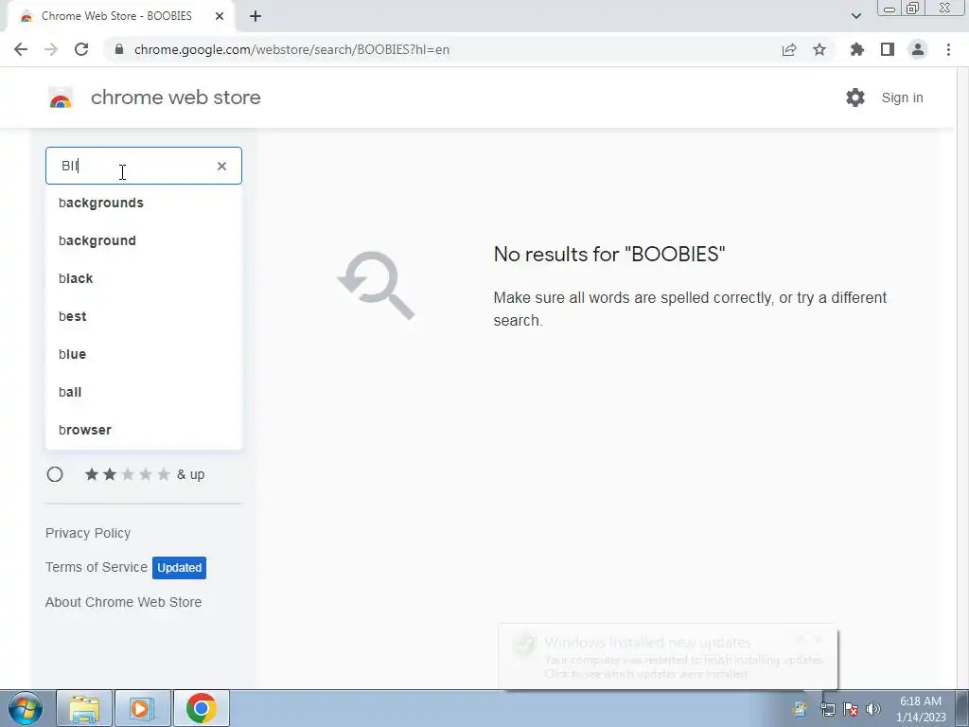This screenshot has height=727, width=969.
Task: Click the Action Center flag tray icon
Action: pyautogui.click(x=851, y=709)
